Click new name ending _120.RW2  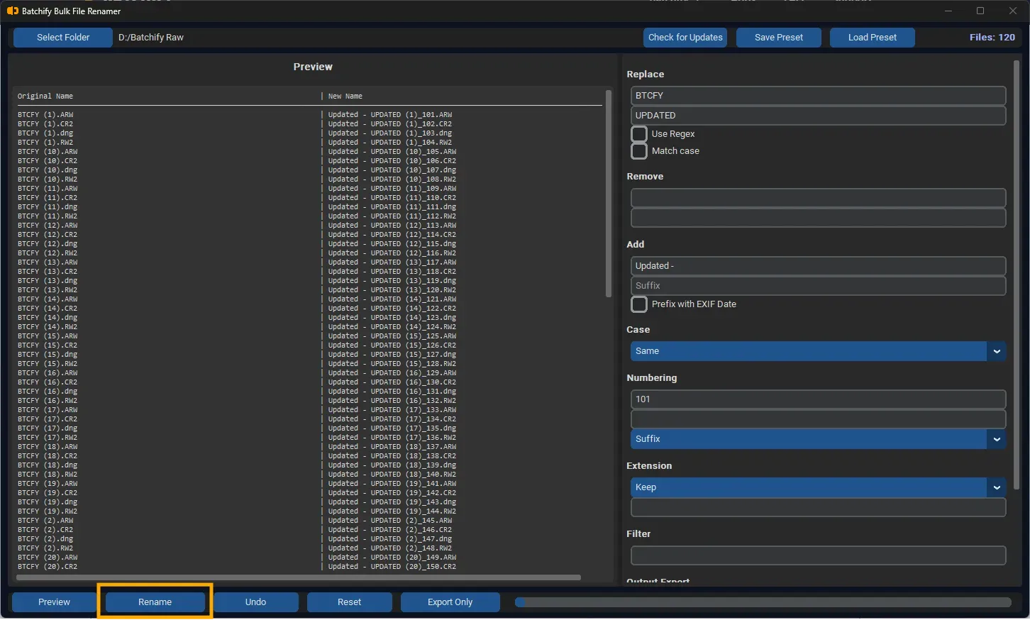coord(392,290)
